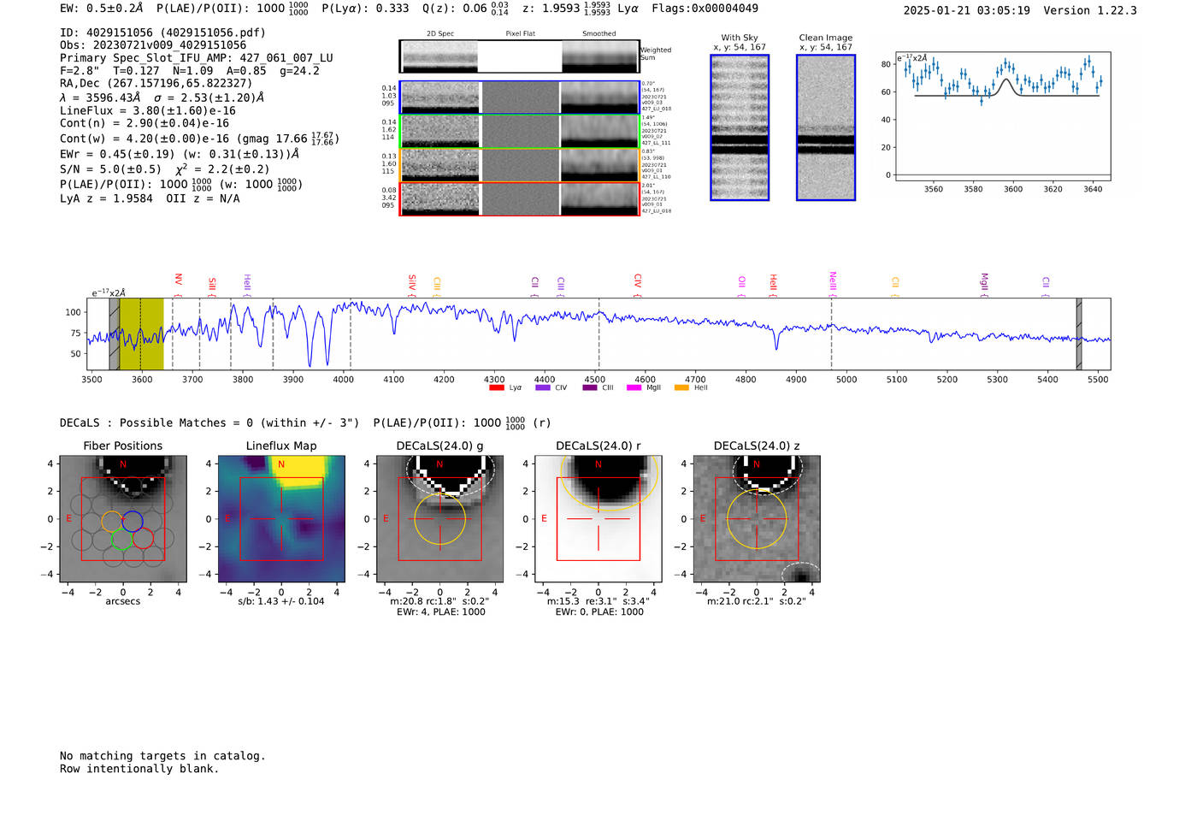Click the green-bordered 2D Spec fiber cutout
Image resolution: width=1197 pixels, height=815 pixels.
point(440,131)
